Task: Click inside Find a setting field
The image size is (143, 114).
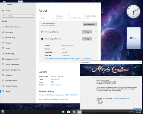Action: tap(18, 16)
